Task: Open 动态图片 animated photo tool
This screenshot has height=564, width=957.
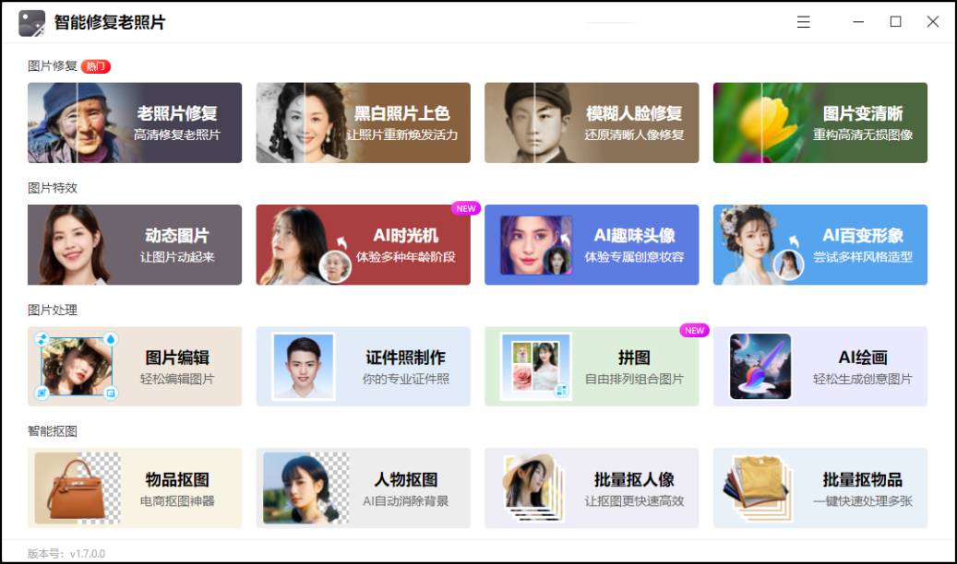Action: tap(134, 244)
